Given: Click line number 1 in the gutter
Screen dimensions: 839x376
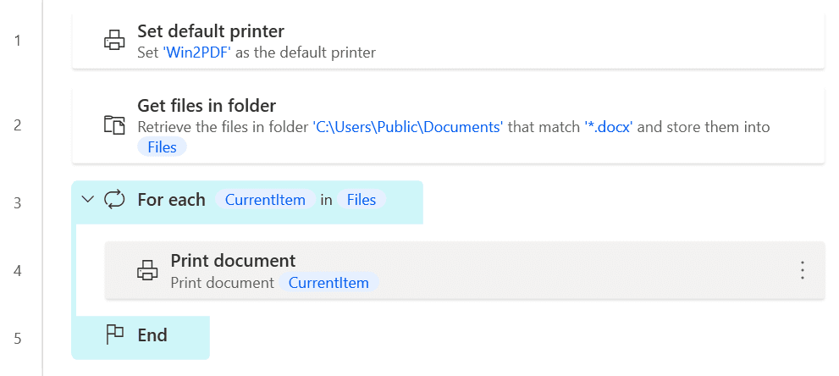Looking at the screenshot, I should (x=18, y=40).
